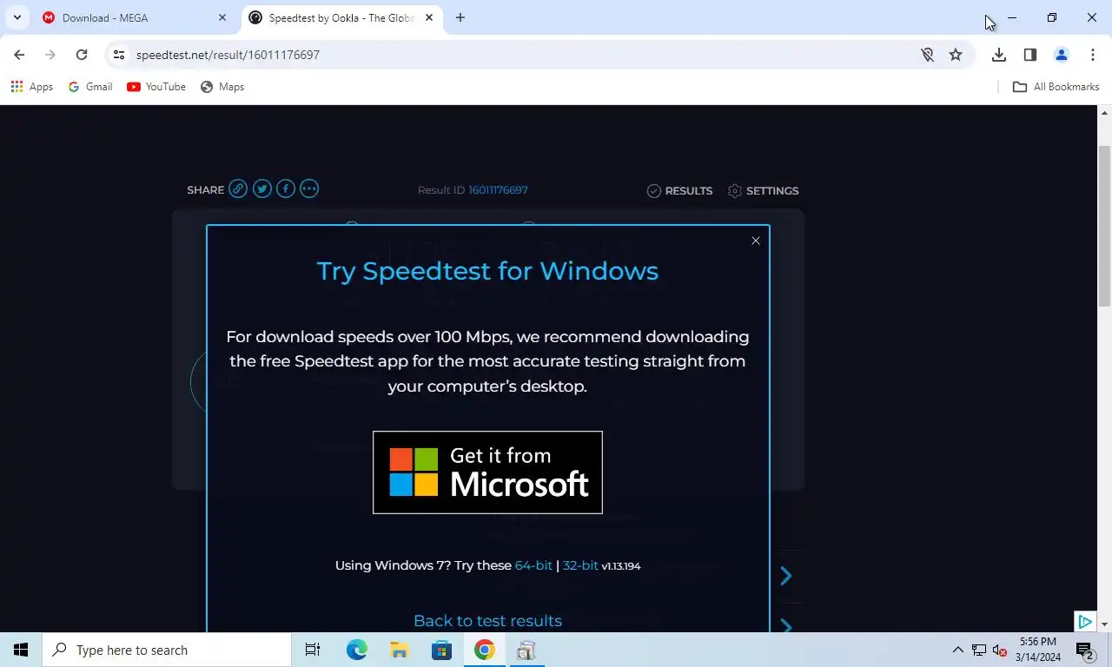Viewport: 1112px width, 667px height.
Task: Launch Microsoft Edge from taskbar
Action: click(357, 650)
